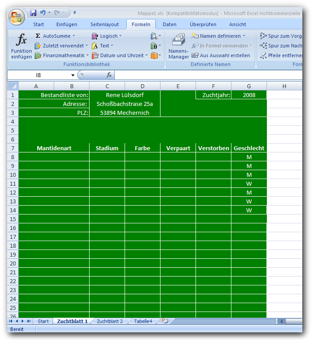Click the Name Box showing I8
Image resolution: width=313 pixels, height=343 pixels.
click(x=39, y=75)
